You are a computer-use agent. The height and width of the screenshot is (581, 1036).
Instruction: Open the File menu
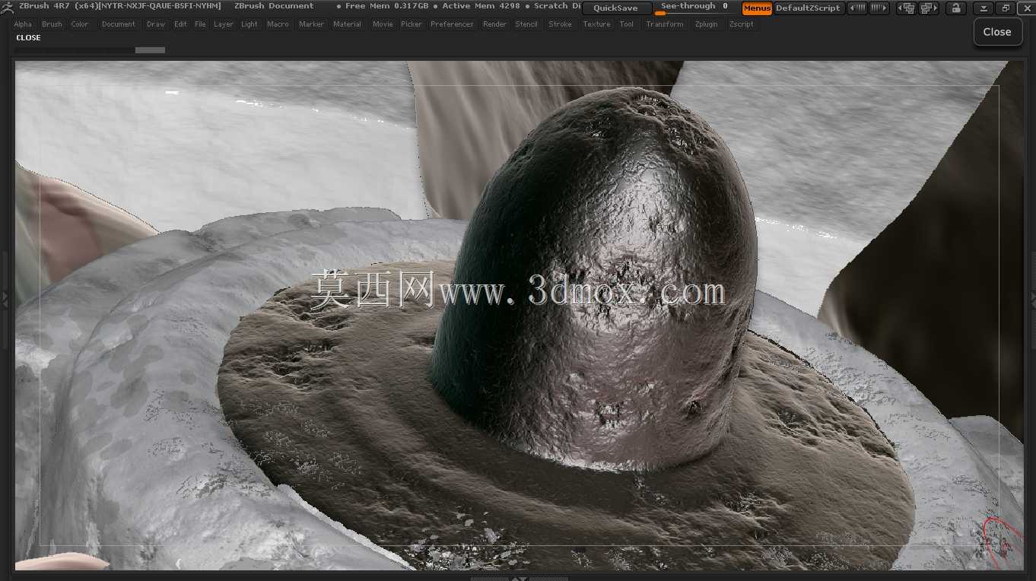point(200,24)
